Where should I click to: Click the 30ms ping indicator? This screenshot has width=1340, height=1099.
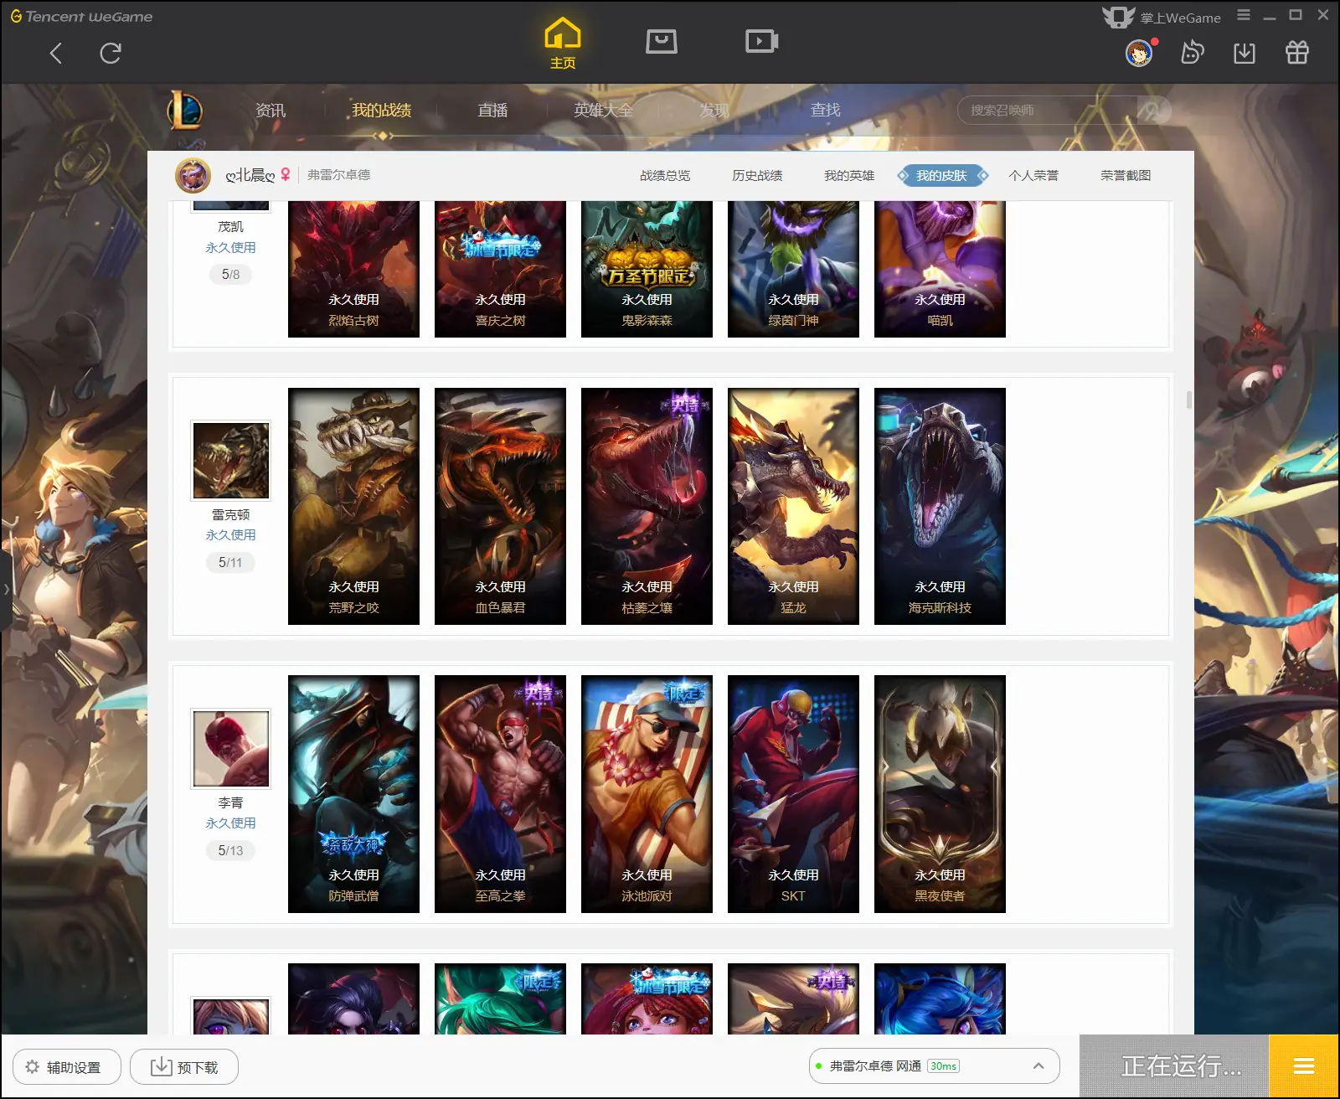click(943, 1066)
